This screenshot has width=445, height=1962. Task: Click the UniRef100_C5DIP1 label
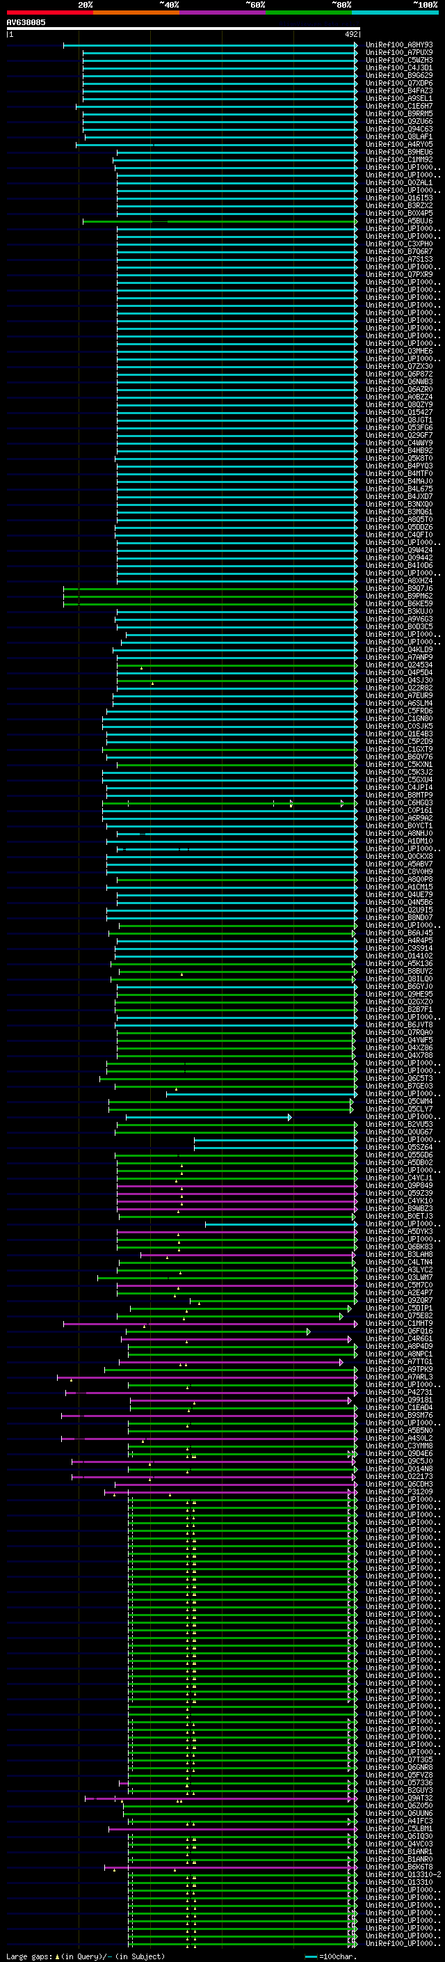pos(399,1308)
